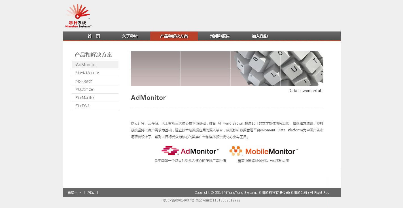Click the caption 覆盖中国超过90%以上的移动应用
Screen dimensions: 403x208
[263, 161]
